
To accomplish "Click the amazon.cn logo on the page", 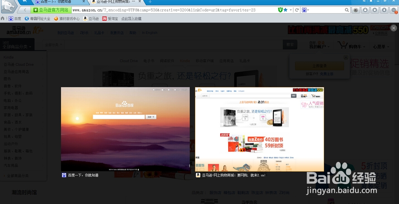I will [19, 31].
